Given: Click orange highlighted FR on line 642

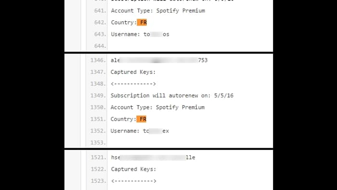Looking at the screenshot, I should tap(142, 22).
